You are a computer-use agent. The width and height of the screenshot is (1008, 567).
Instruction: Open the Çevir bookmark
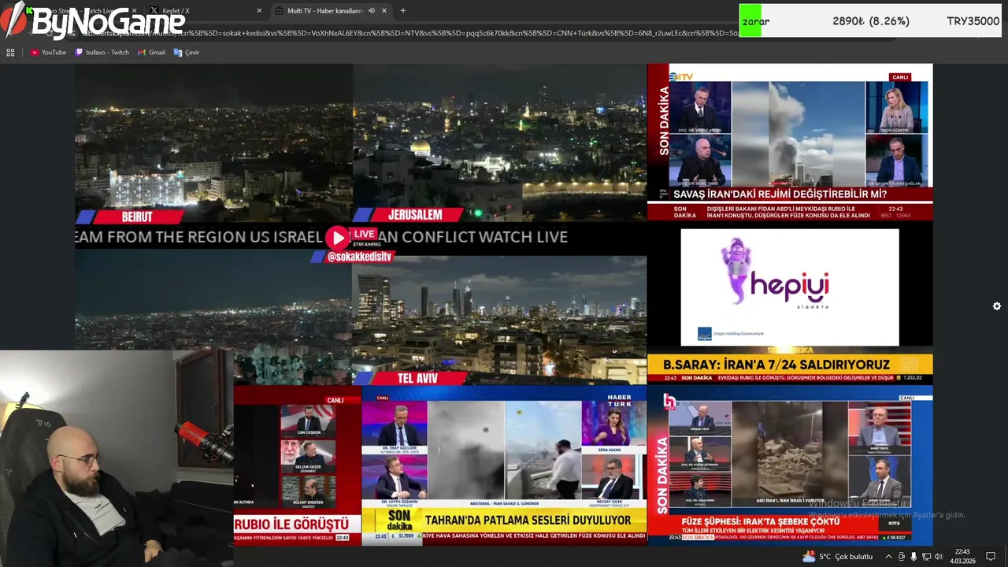pos(187,52)
